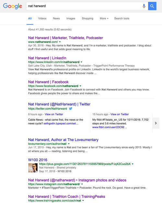Expand dropdown arrow beside linkedin.com/in/natharward URL
Screen dimensions: 162x203
point(81,62)
